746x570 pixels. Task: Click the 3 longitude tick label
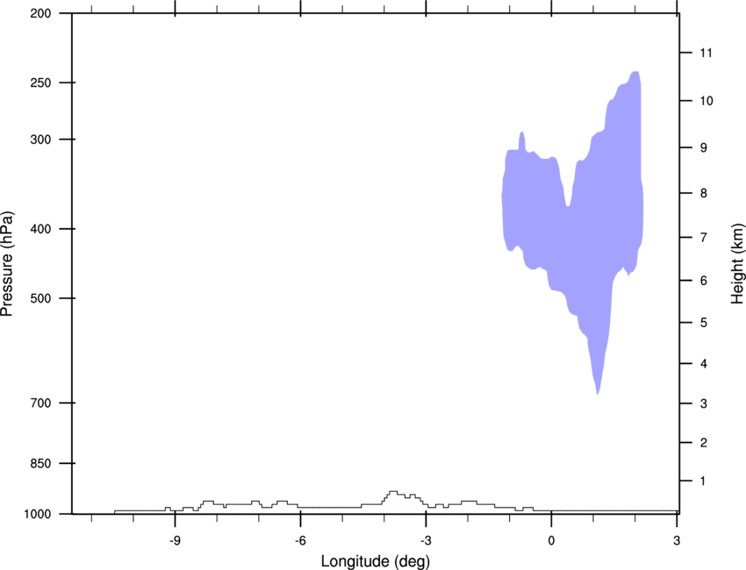[x=677, y=541]
